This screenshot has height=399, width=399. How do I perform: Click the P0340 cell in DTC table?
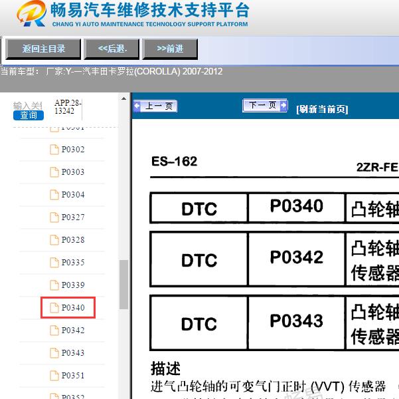click(x=297, y=206)
